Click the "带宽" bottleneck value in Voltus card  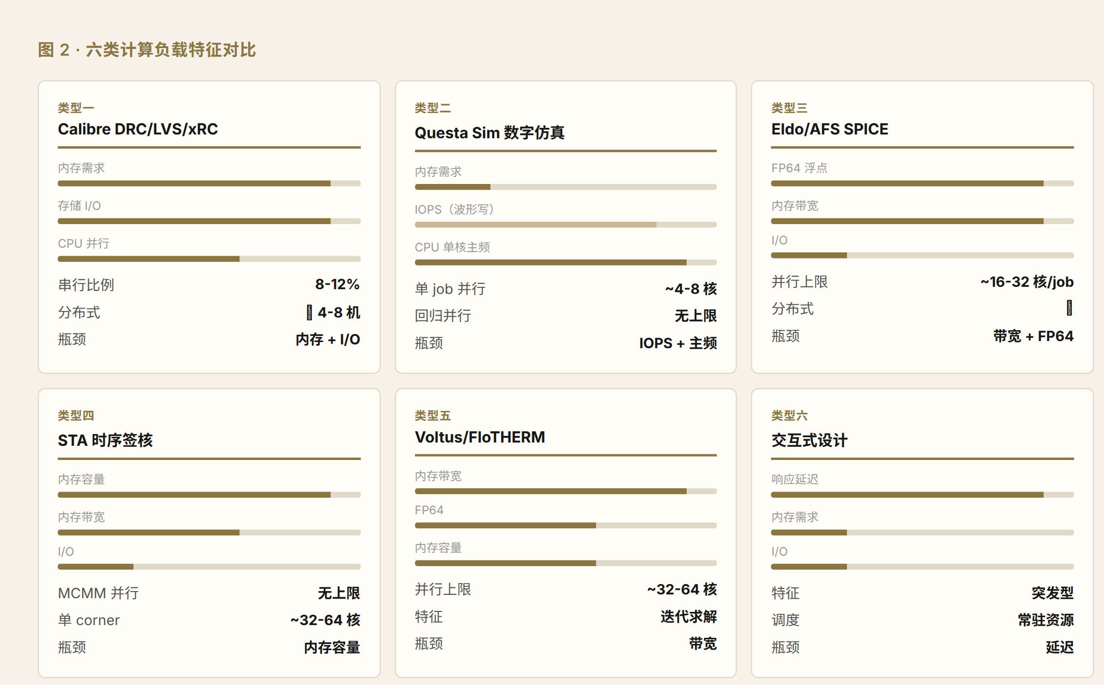point(703,643)
